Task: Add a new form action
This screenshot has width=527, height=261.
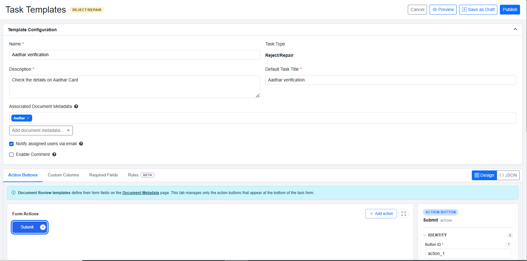Action: coord(381,214)
